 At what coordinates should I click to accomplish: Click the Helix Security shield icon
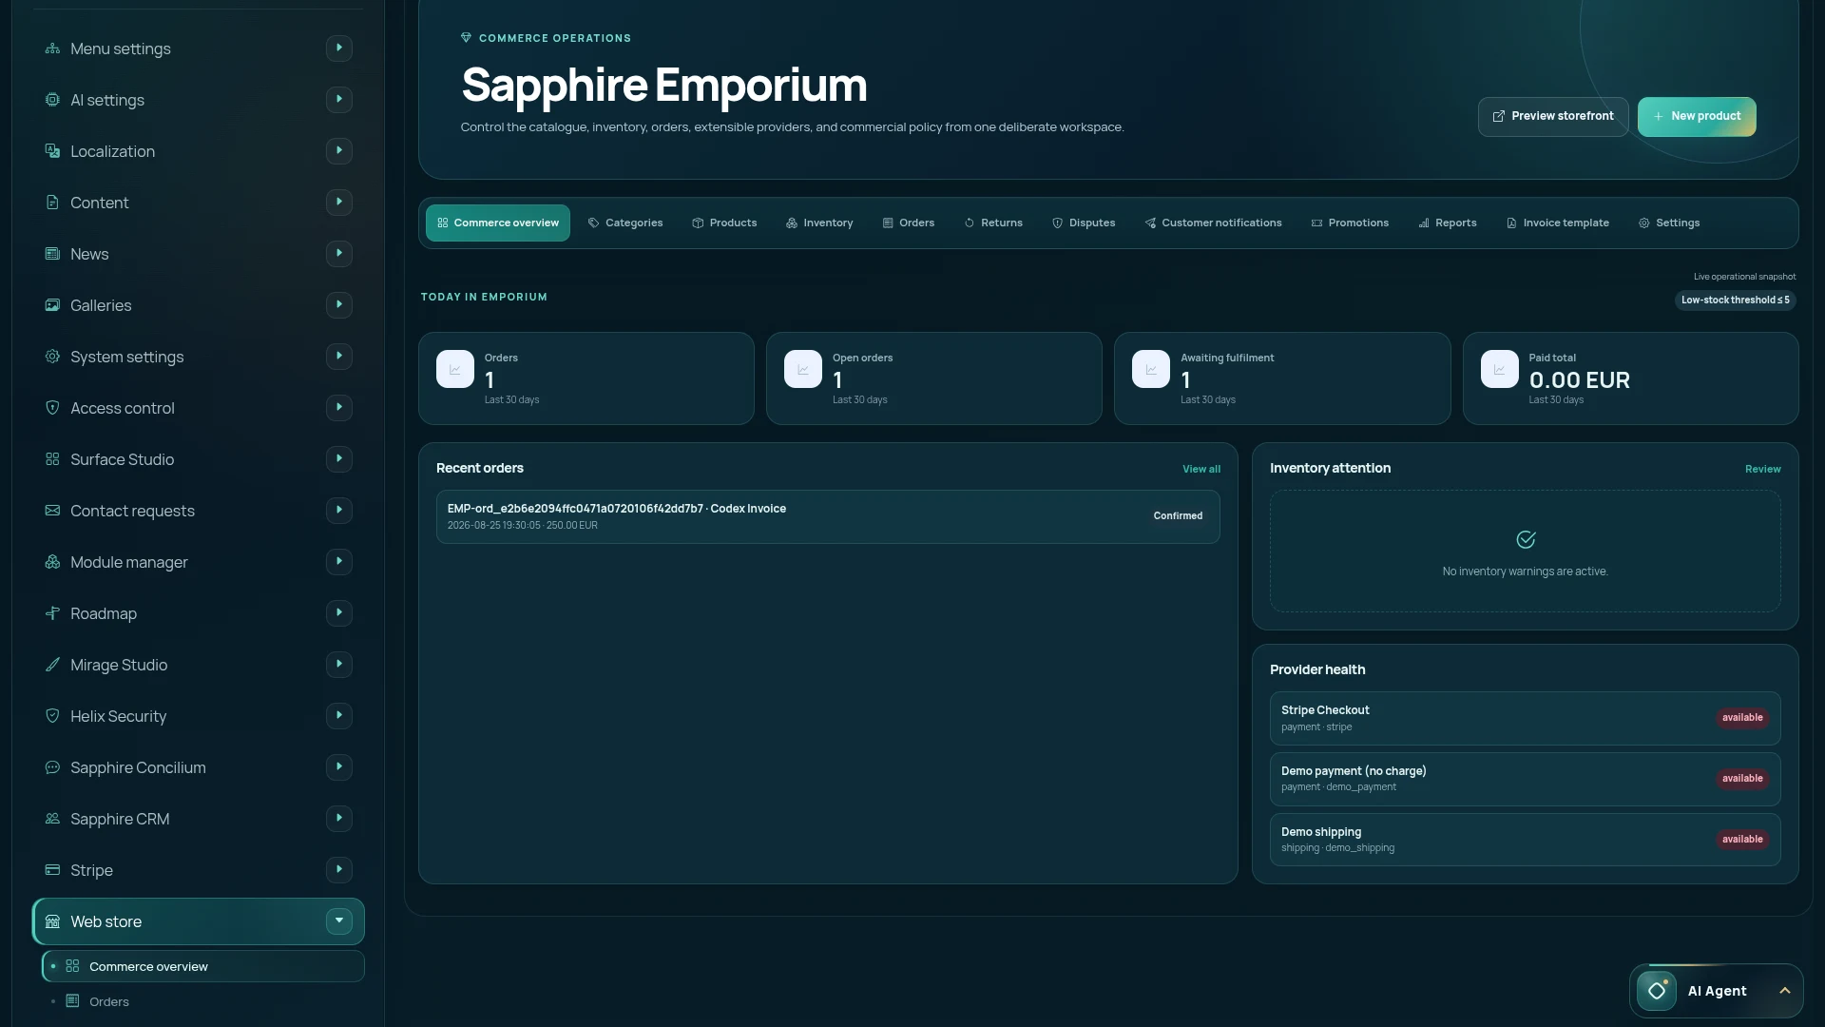[x=52, y=716]
